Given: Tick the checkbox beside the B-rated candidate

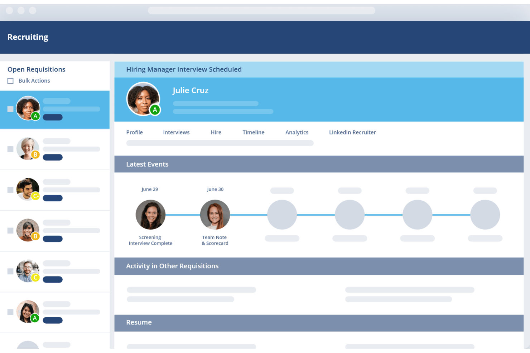Looking at the screenshot, I should (10, 149).
